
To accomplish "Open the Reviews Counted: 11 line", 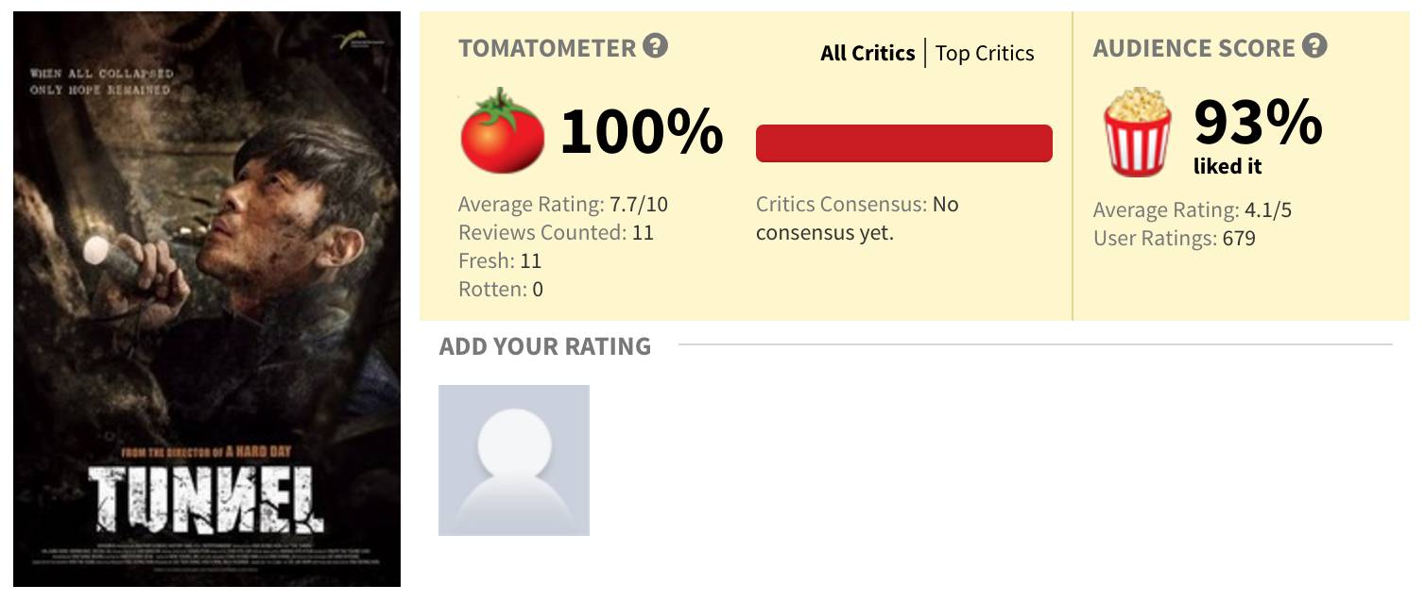I will click(x=556, y=232).
